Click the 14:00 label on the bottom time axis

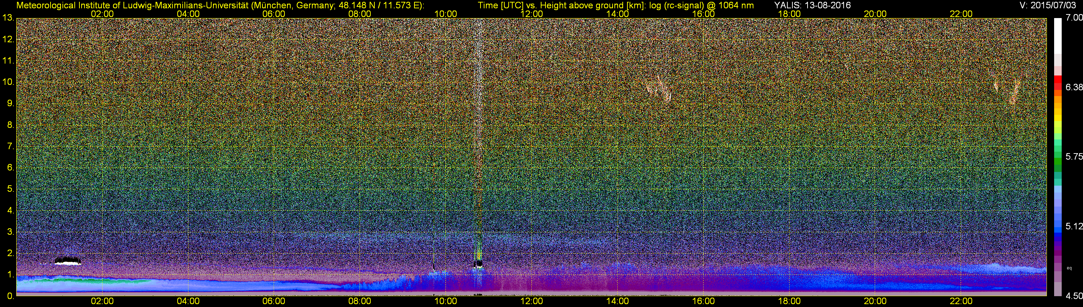tap(618, 301)
